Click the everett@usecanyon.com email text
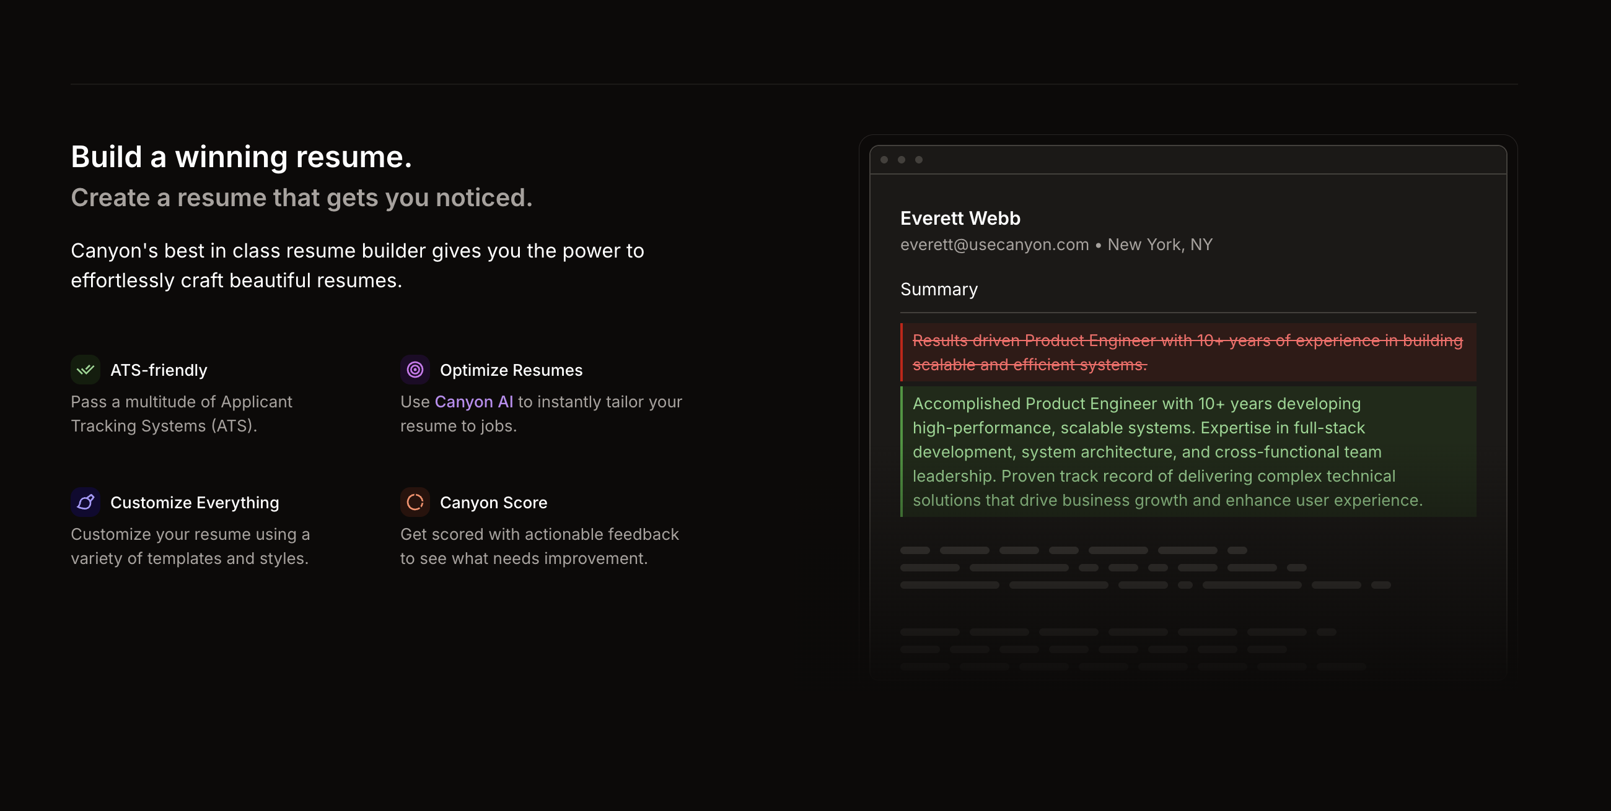 (994, 245)
